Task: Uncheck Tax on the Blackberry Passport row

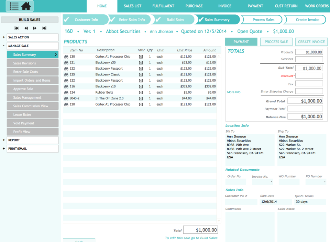Action: 141,68
